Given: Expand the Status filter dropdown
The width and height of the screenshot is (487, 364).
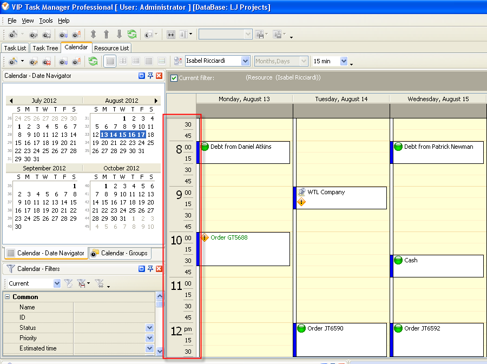Looking at the screenshot, I should (149, 328).
